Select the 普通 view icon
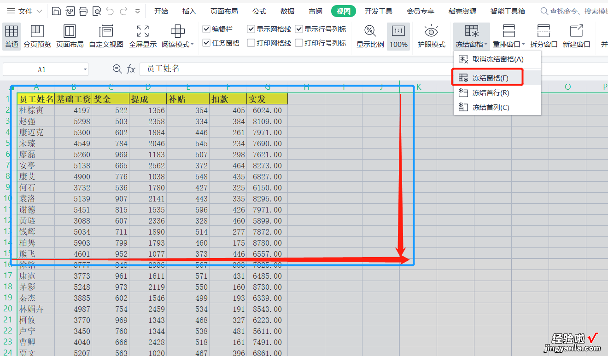Screen dimensions: 608x356 click(12, 36)
